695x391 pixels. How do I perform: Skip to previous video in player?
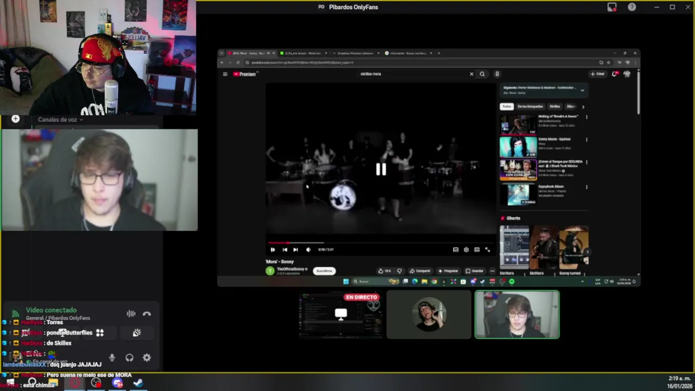[285, 249]
